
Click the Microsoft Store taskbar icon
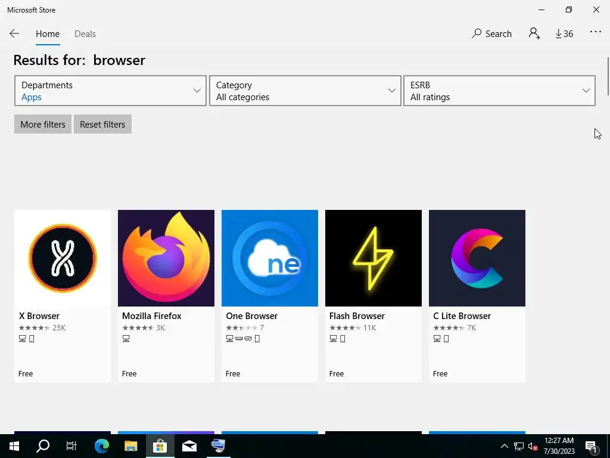[x=160, y=446]
